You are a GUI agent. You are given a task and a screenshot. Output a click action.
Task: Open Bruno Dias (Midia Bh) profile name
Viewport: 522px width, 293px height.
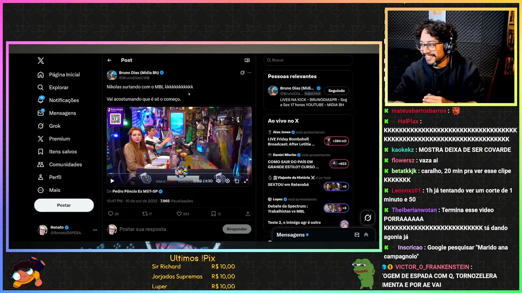(x=139, y=72)
